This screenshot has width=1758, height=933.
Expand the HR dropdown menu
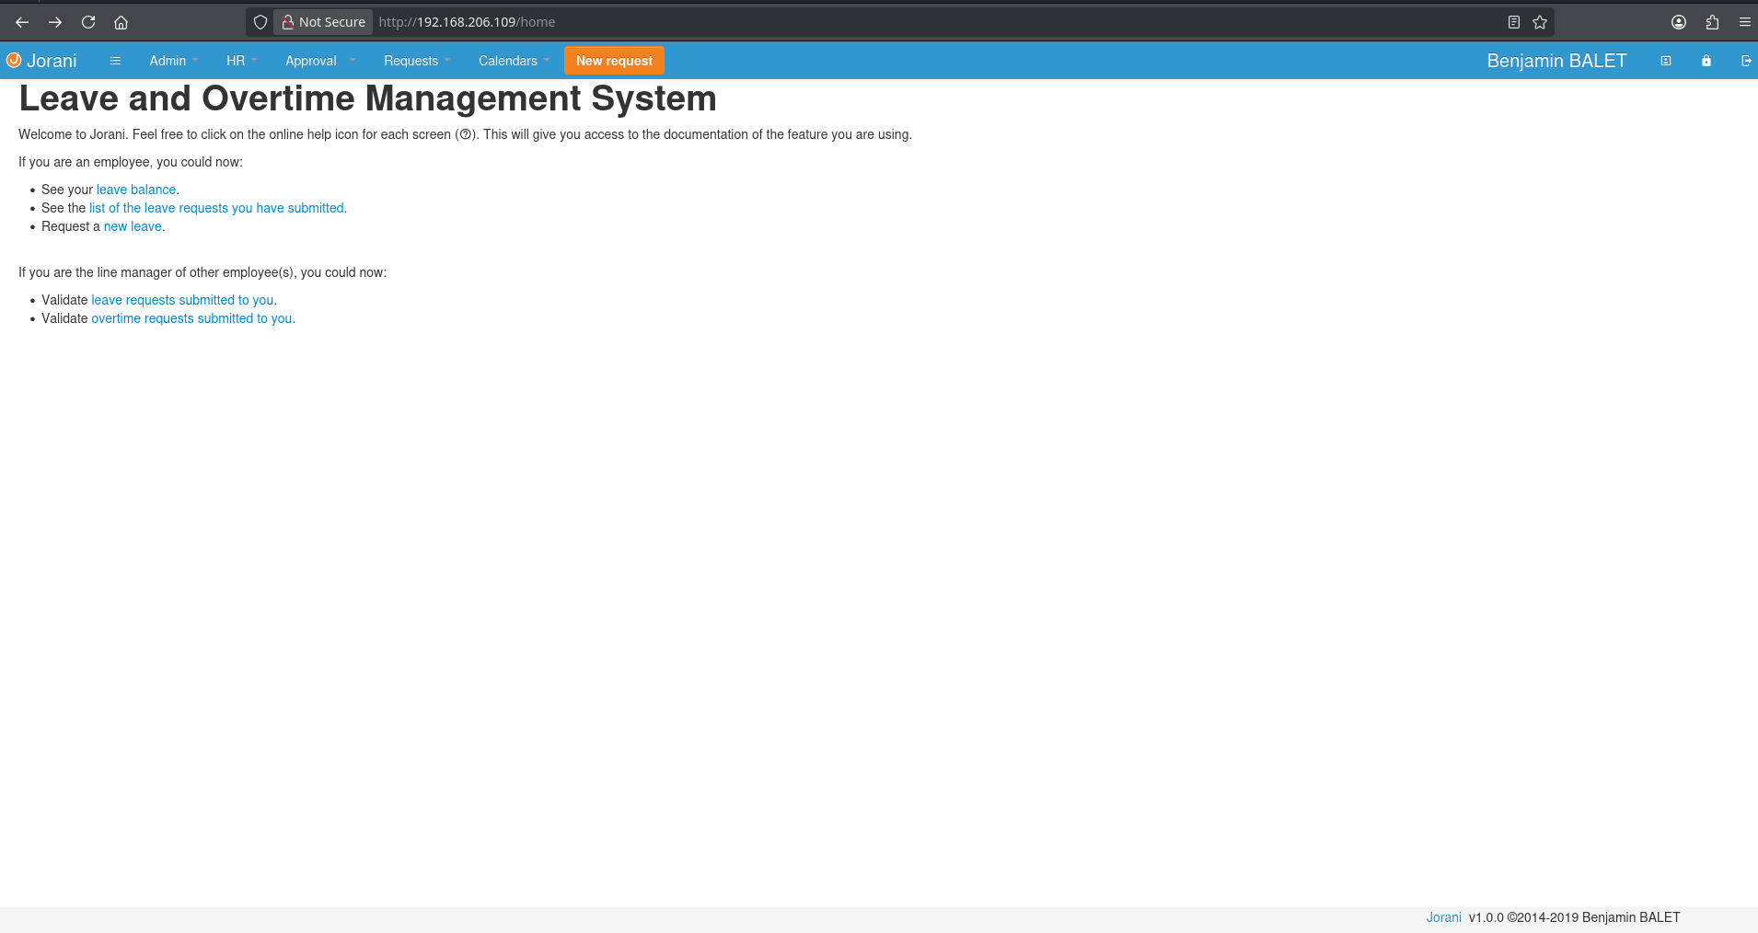[x=241, y=61]
